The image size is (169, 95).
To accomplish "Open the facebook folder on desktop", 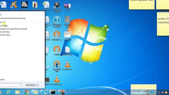I will point(35,6).
